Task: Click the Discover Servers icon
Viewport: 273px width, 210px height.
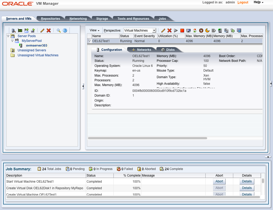Action: [x=14, y=31]
